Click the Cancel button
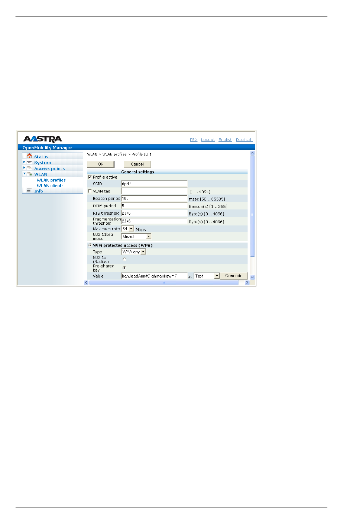 tap(137, 164)
